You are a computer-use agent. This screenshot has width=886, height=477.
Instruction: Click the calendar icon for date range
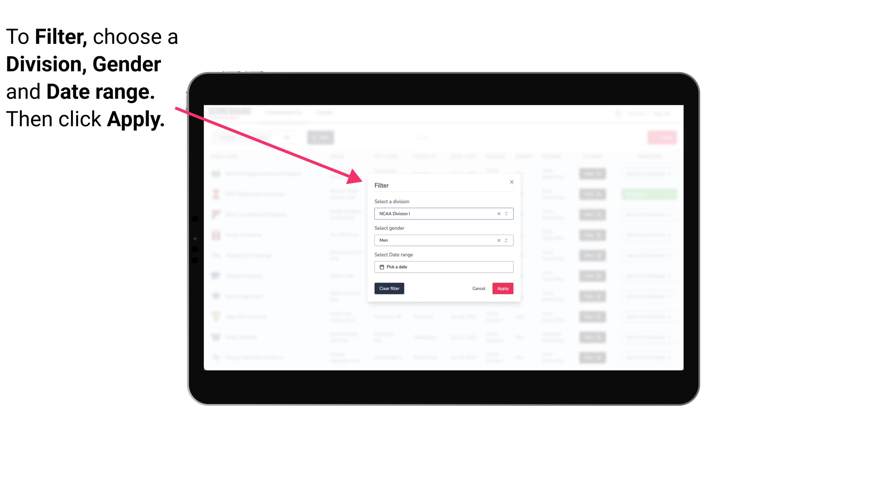(381, 267)
